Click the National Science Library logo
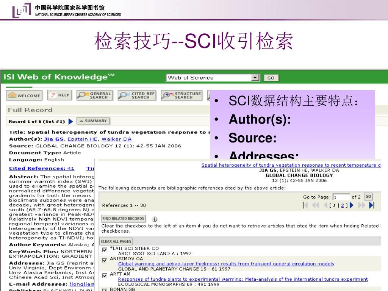 coord(22,10)
